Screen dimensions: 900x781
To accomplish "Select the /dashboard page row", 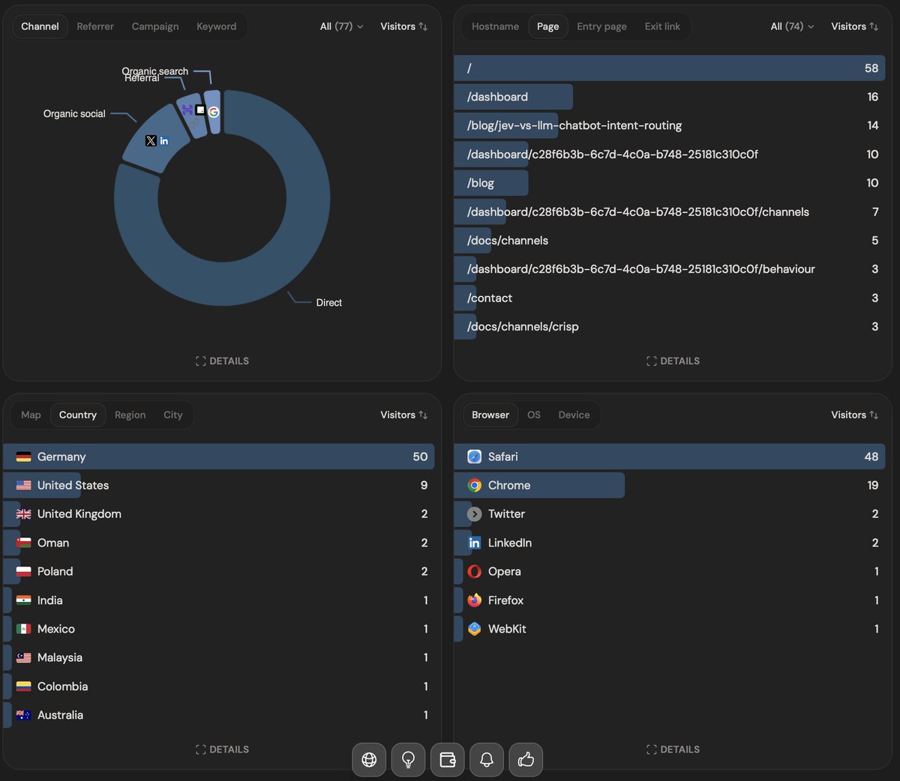I will 669,97.
